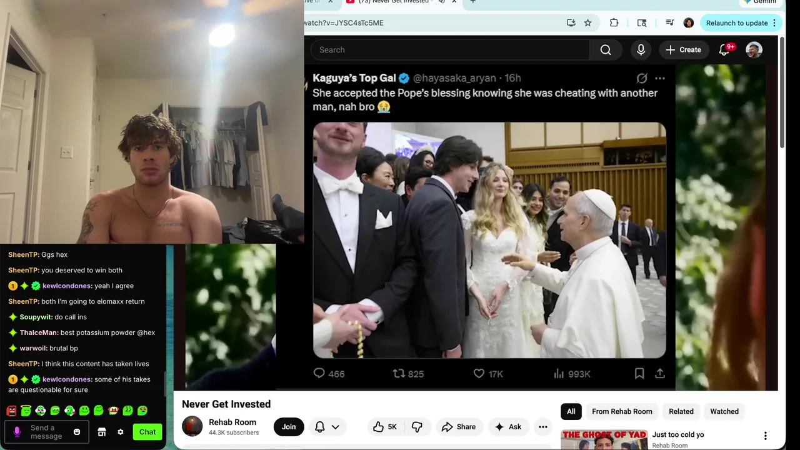Open options menu for Just too cold yo
This screenshot has height=450, width=800.
(x=765, y=436)
